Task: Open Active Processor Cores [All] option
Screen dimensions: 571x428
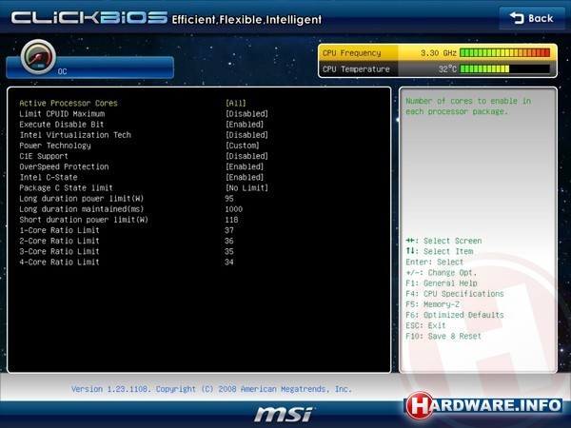Action: click(x=234, y=103)
